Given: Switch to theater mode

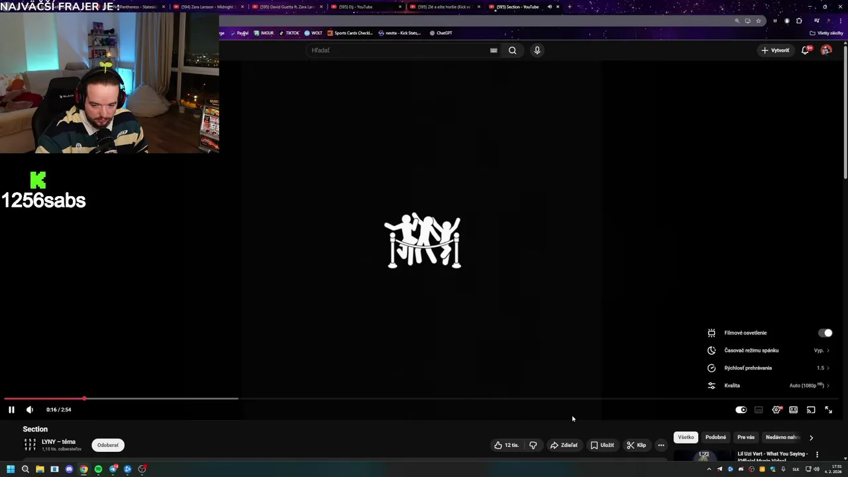Looking at the screenshot, I should pos(793,410).
